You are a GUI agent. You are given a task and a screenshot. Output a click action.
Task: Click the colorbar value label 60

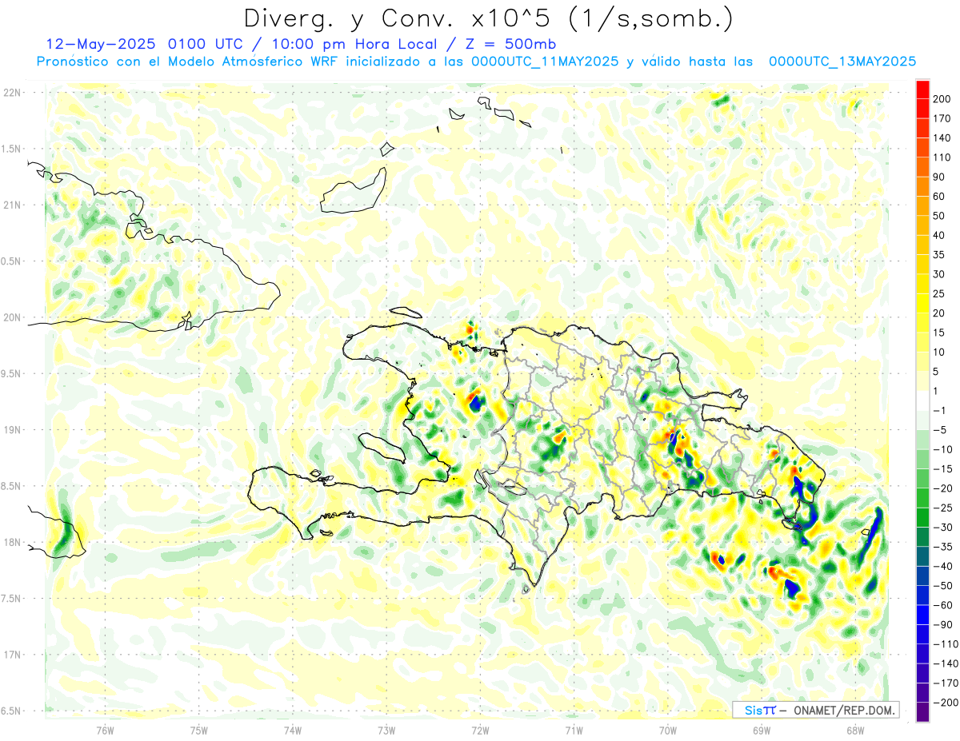pos(939,196)
